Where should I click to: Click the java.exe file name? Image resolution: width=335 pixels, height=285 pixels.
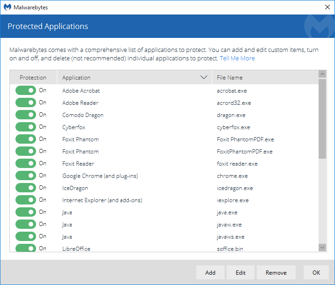[227, 212]
